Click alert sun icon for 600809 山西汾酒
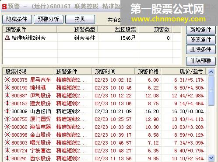 (x=7, y=111)
